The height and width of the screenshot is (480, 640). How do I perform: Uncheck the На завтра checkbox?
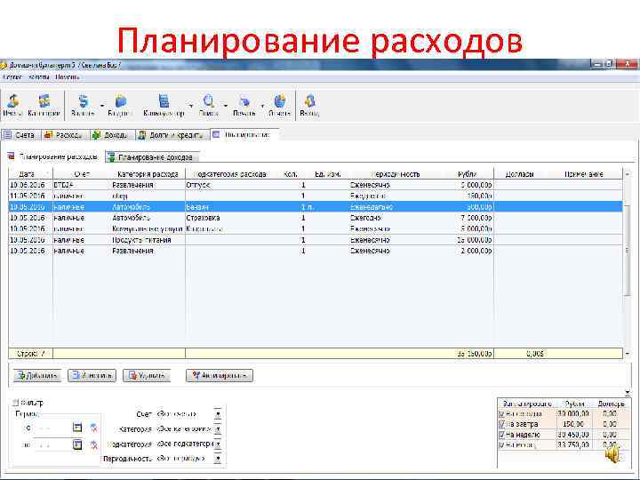point(502,424)
